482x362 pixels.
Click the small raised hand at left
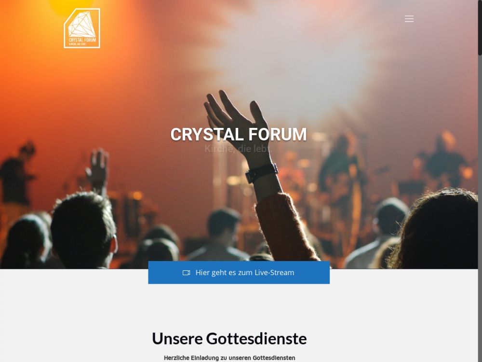tap(98, 168)
